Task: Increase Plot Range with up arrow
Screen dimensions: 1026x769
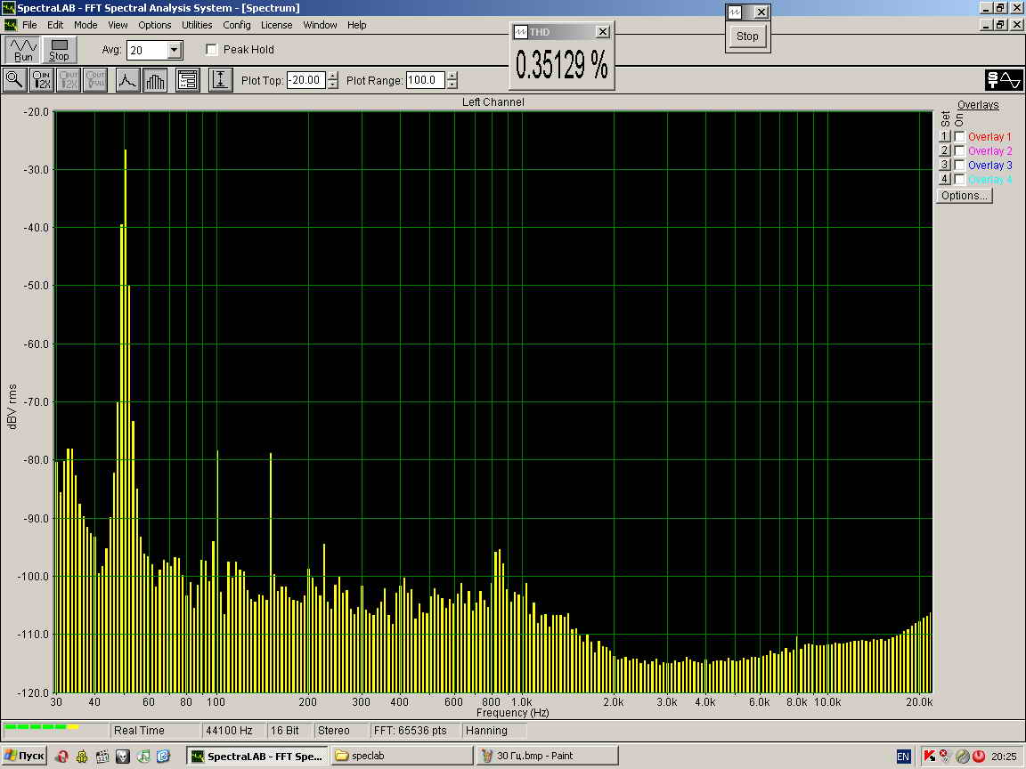Action: [x=452, y=76]
